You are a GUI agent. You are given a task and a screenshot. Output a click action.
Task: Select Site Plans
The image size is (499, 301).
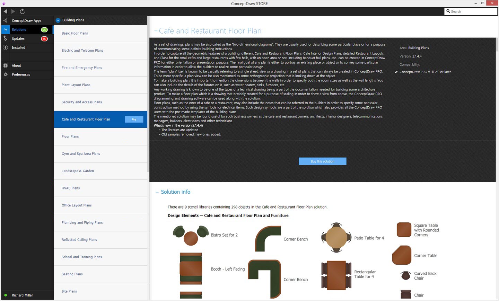100,291
